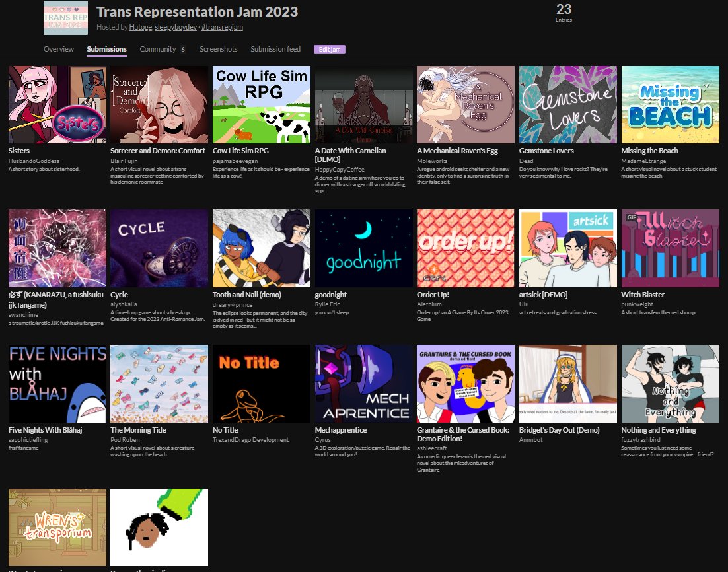This screenshot has width=728, height=572.
Task: Open Sorcerer and Demon: Comfort cover image
Action: pos(159,104)
